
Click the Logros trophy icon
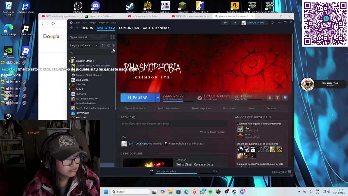click(x=237, y=97)
